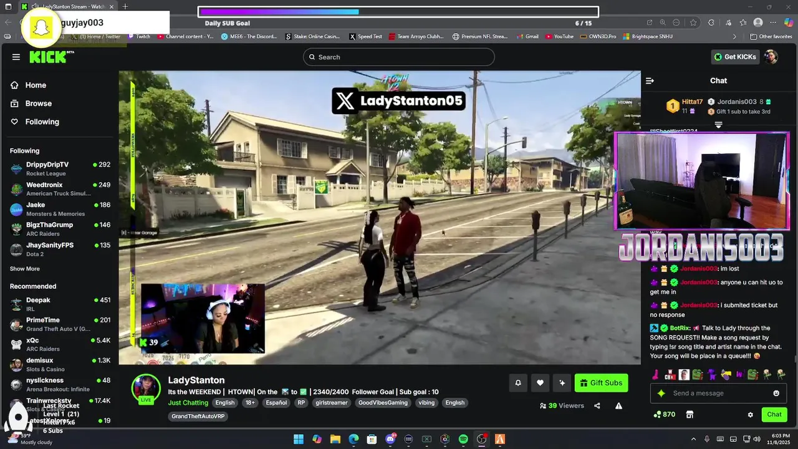Screen dimensions: 798x449
Task: Open the Just Chatting category link
Action: tap(188, 403)
